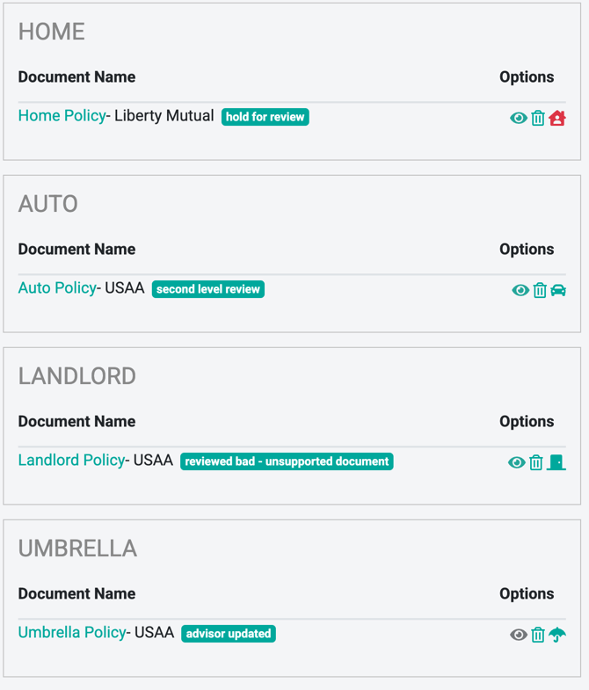Toggle eye icon for Landlord Policy

pyautogui.click(x=517, y=462)
